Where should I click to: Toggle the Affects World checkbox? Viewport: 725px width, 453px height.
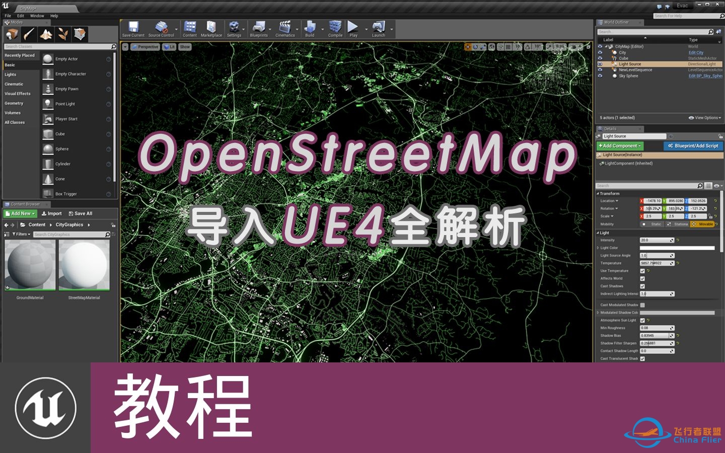(642, 278)
